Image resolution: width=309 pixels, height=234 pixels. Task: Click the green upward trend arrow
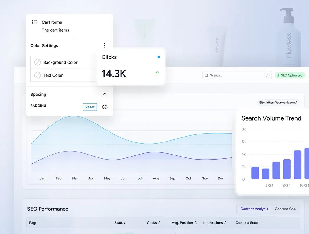(157, 73)
